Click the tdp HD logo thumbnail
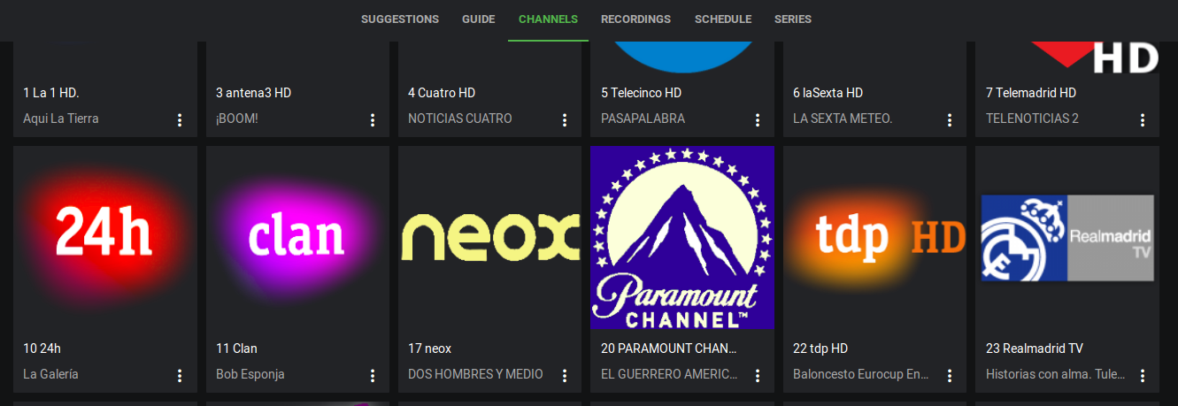The height and width of the screenshot is (406, 1178). 875,238
